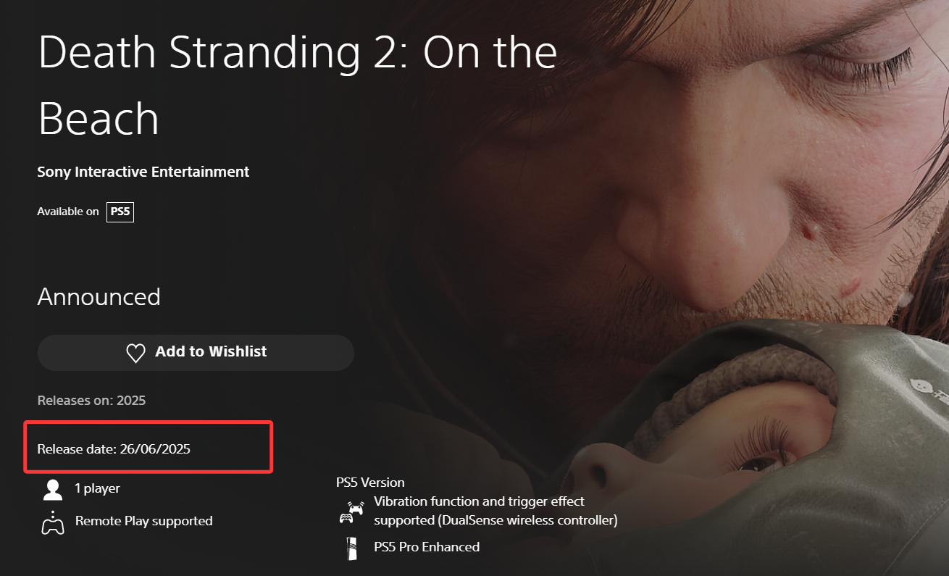This screenshot has height=576, width=949.
Task: Click the PS5 Pro Enhanced label
Action: tap(427, 547)
